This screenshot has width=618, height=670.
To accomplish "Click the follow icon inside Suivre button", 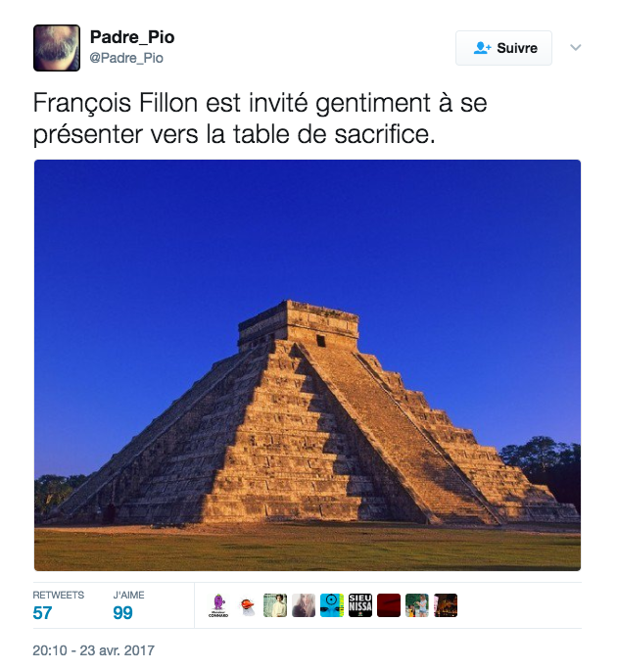I will pos(482,48).
